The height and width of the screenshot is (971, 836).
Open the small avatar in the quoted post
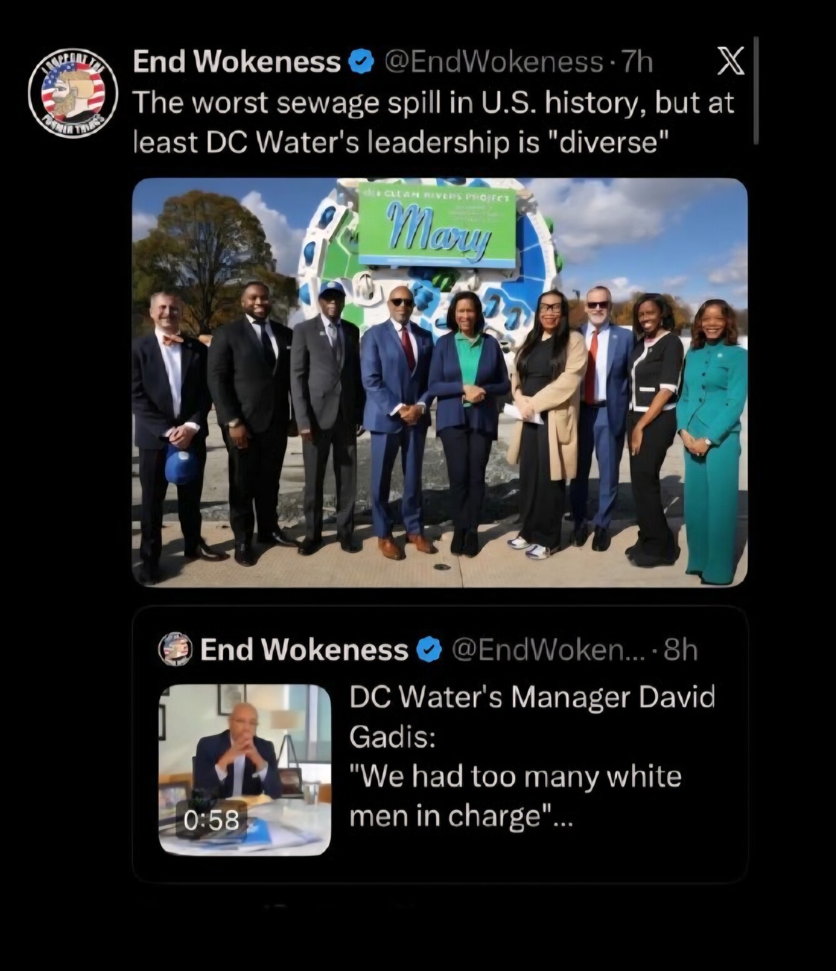pyautogui.click(x=175, y=649)
